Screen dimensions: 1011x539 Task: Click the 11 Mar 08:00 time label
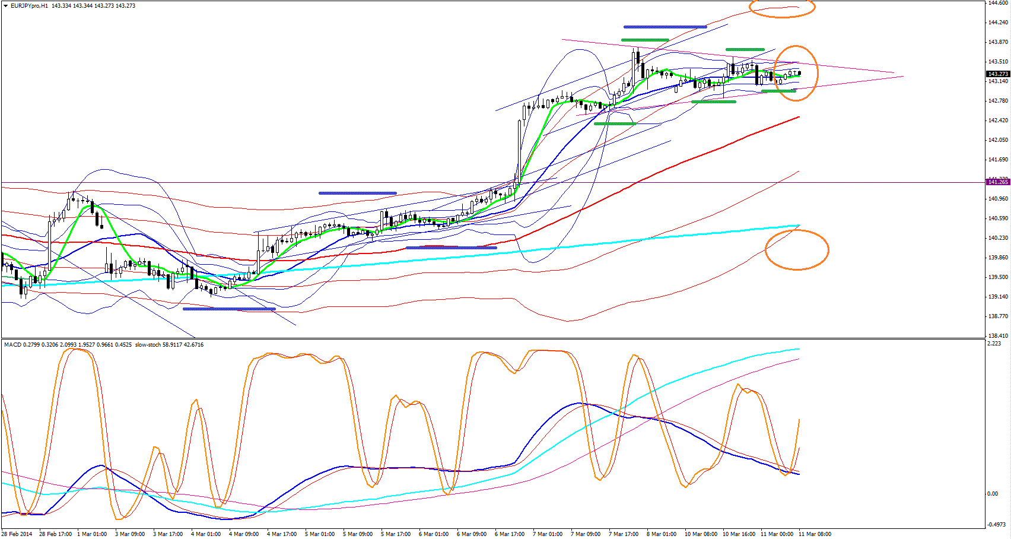(815, 534)
